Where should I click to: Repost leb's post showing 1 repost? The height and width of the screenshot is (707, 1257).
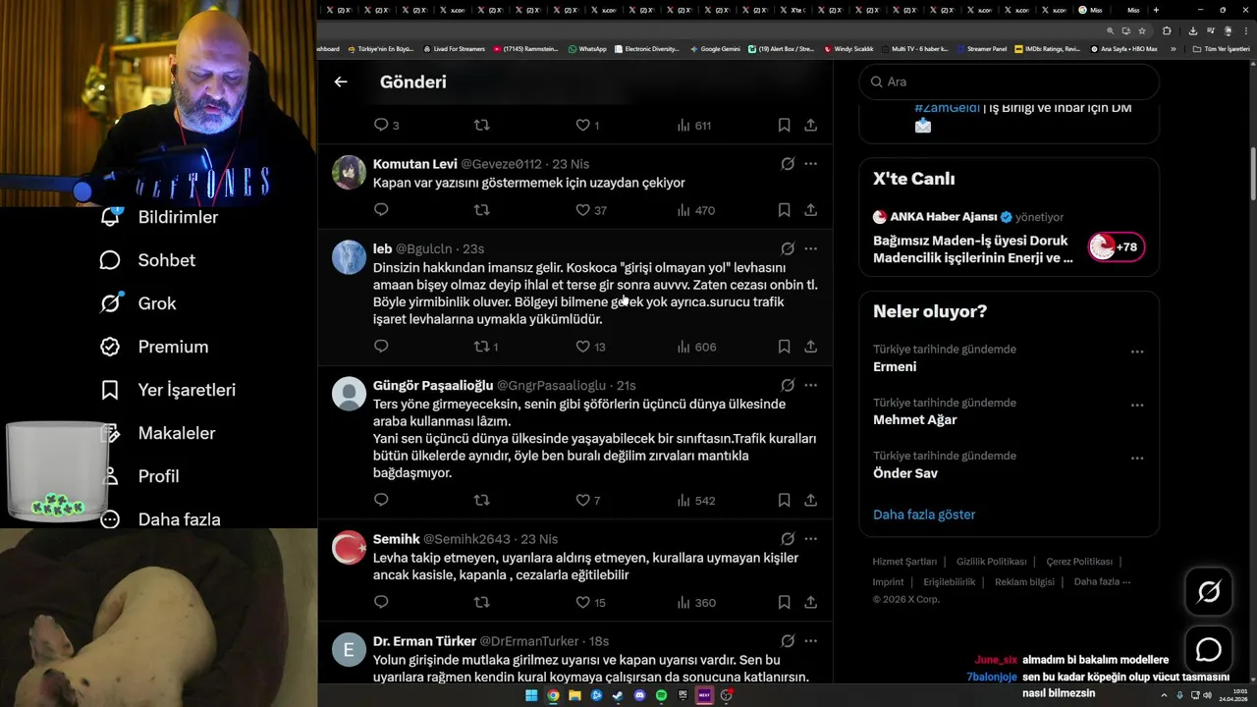[486, 346]
